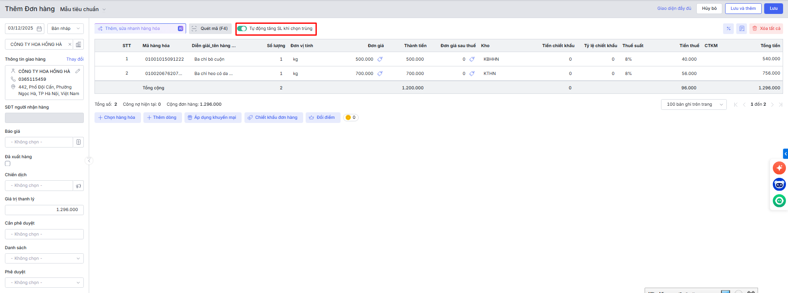The image size is (788, 293).
Task: Toggle Tự động tăng SL khi chọn trùng
Action: tap(242, 29)
